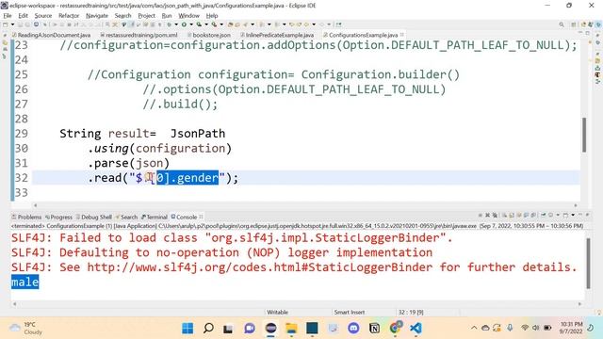
Task: Open Windows taskbar Search
Action: (x=208, y=329)
